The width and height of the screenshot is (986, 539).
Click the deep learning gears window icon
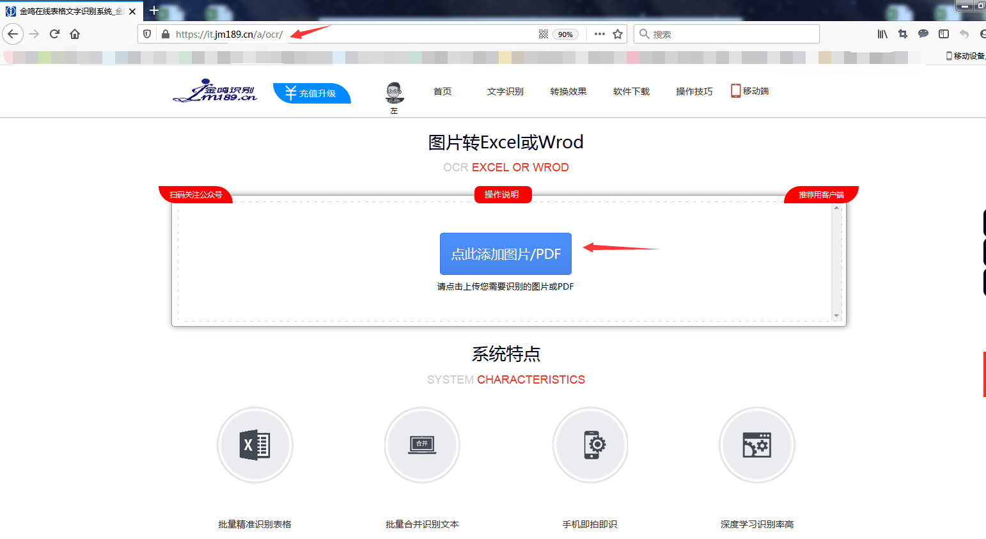[x=757, y=445]
